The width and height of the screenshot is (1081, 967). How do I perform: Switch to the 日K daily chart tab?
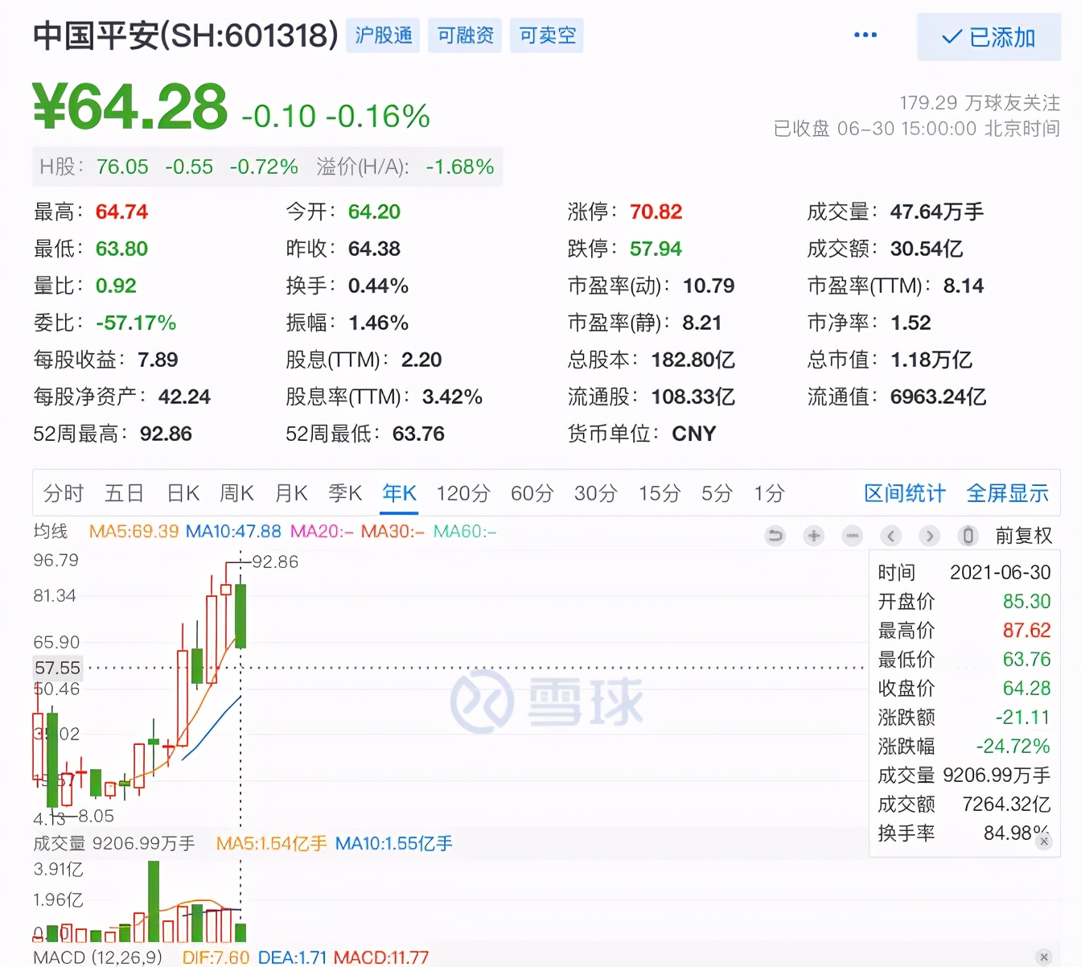pyautogui.click(x=183, y=493)
